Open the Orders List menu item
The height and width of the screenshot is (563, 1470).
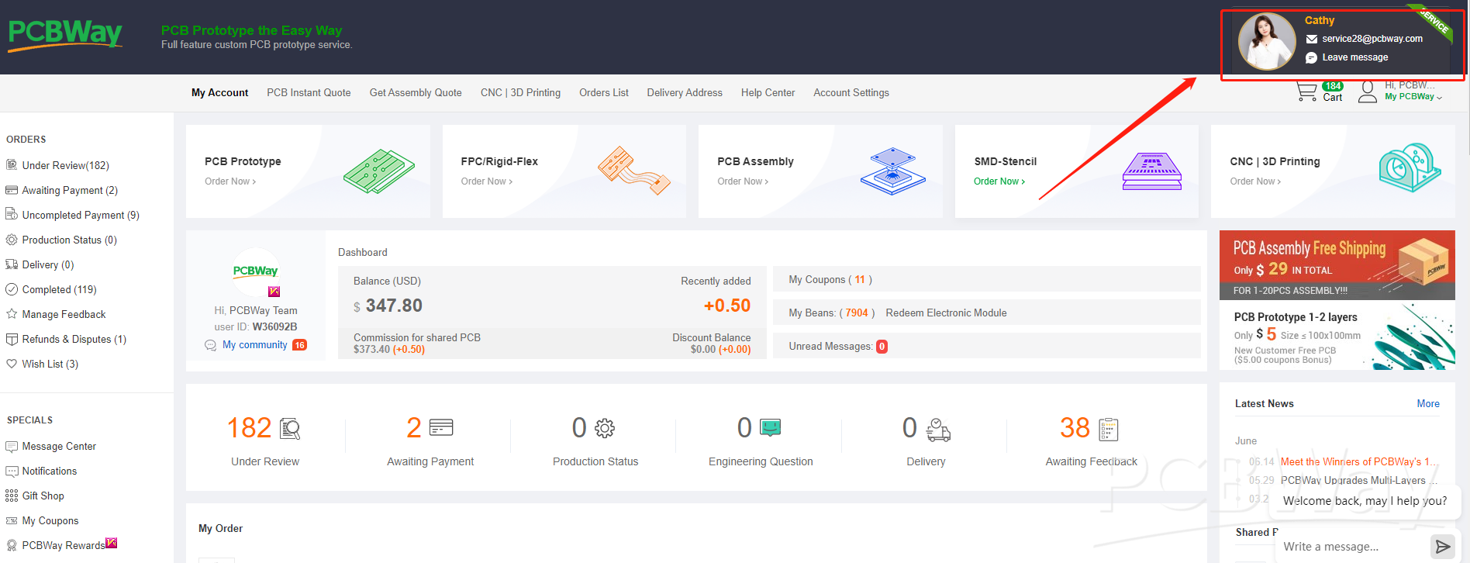point(604,92)
